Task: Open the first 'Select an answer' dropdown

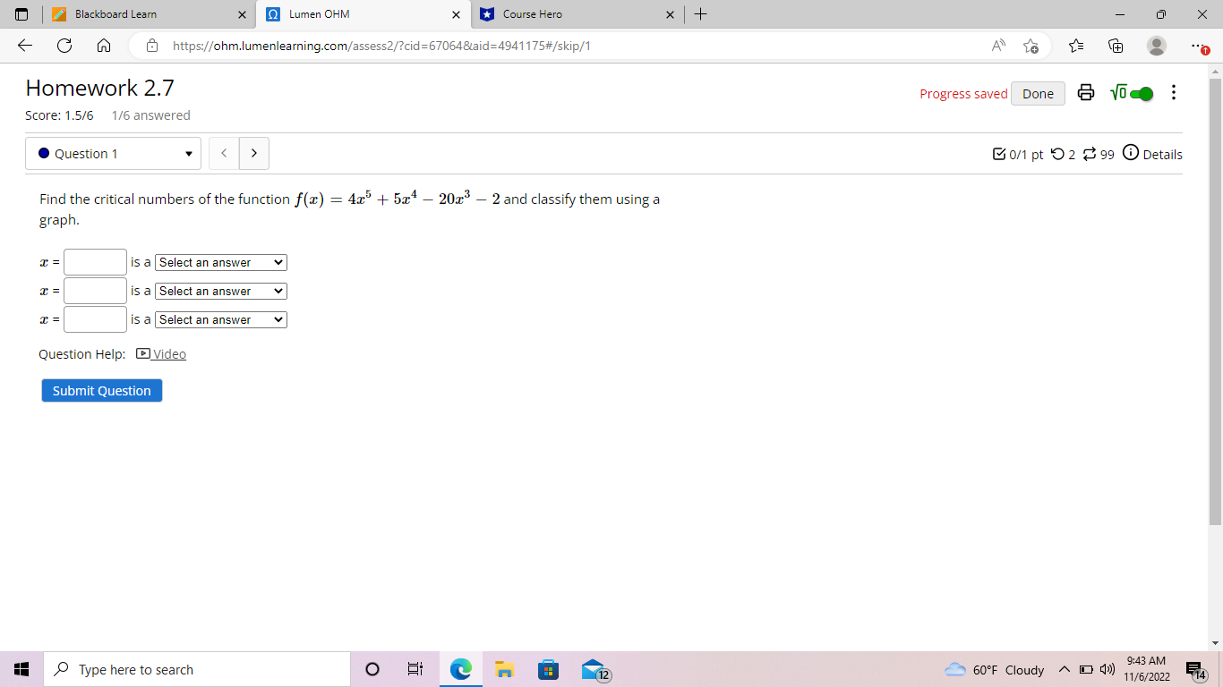Action: tap(221, 262)
